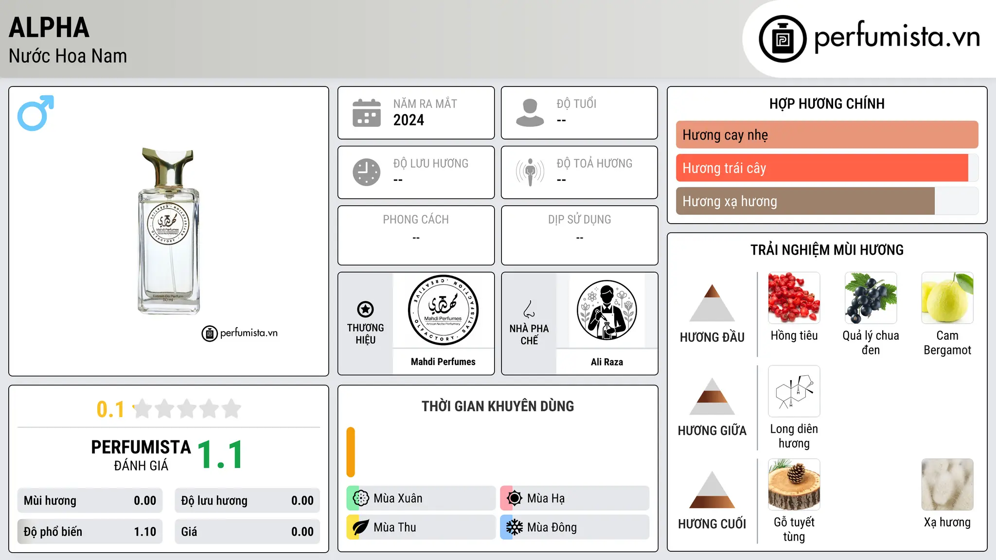The image size is (996, 560).
Task: Click the Hương đầu pyramid icon
Action: coord(712,302)
